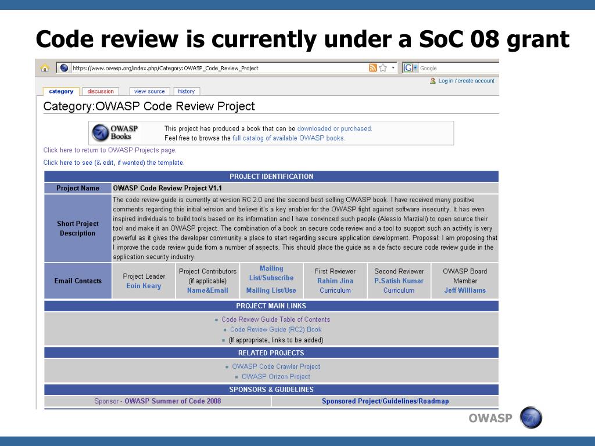Open the downloaded or purchased link
Image resolution: width=595 pixels, height=446 pixels.
pyautogui.click(x=334, y=128)
